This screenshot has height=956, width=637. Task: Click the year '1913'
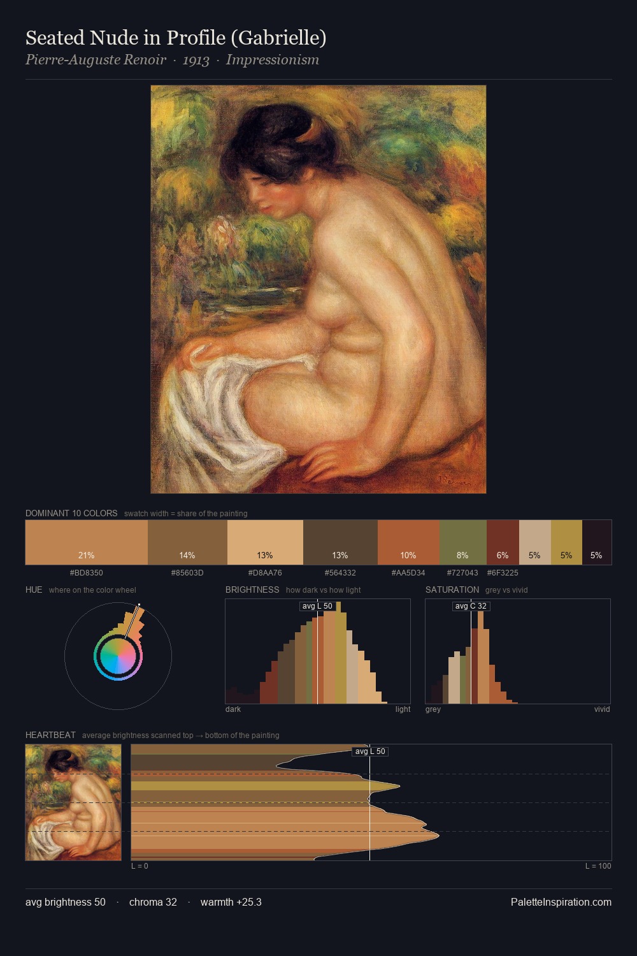point(196,60)
